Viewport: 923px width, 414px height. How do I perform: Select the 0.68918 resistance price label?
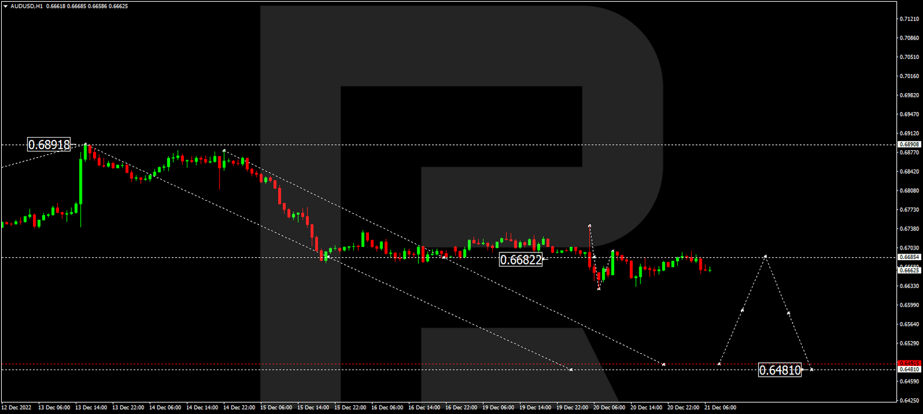49,144
